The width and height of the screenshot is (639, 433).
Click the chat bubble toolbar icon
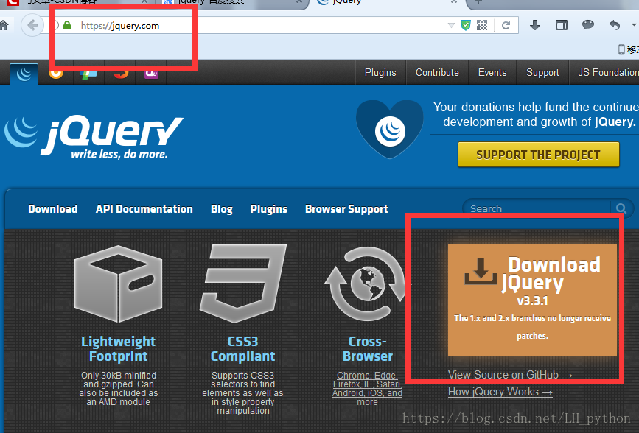point(587,25)
